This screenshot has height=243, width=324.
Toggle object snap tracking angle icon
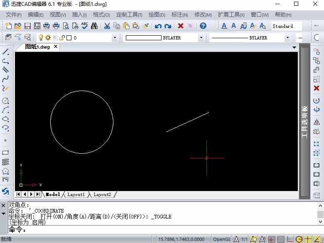(317, 239)
